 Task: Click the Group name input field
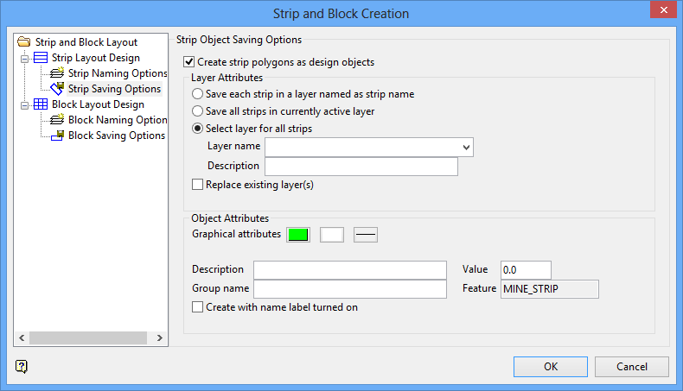[349, 288]
